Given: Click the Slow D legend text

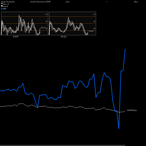Looking at the screenshot, I should (x=6, y=4).
